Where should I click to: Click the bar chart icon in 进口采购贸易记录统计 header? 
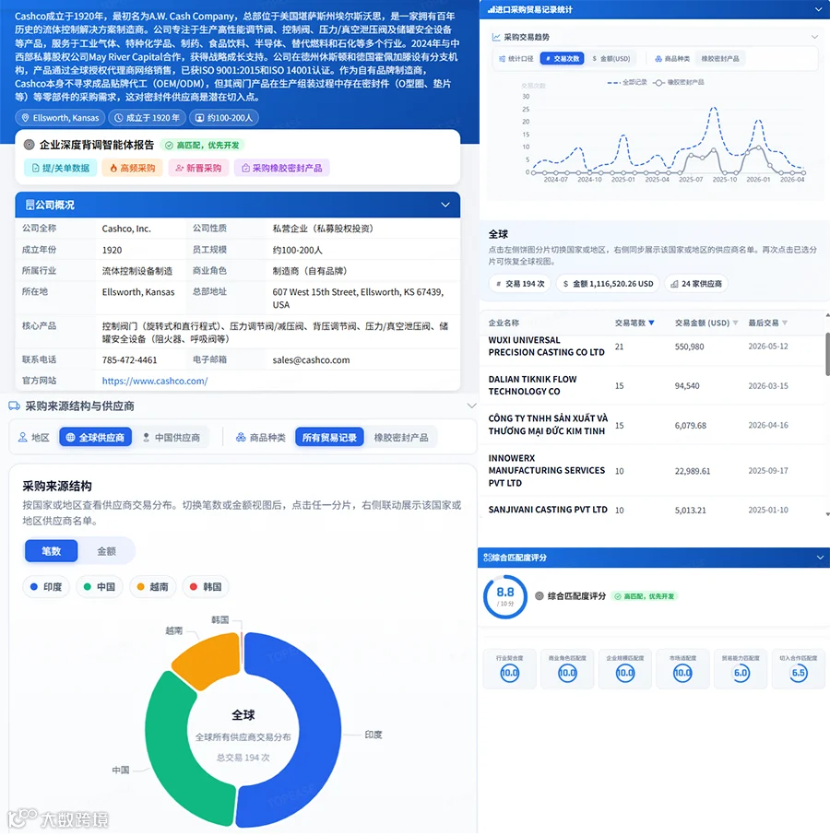(x=492, y=9)
